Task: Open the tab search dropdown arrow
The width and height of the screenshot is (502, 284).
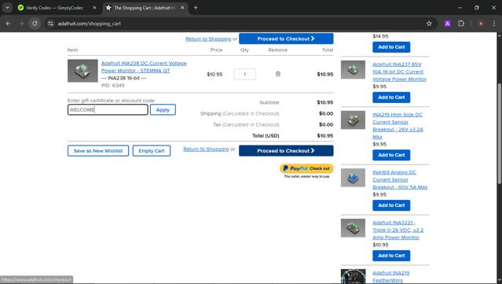Action: tap(7, 8)
